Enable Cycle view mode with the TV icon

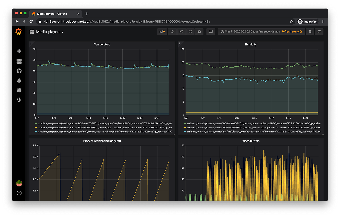(211, 31)
